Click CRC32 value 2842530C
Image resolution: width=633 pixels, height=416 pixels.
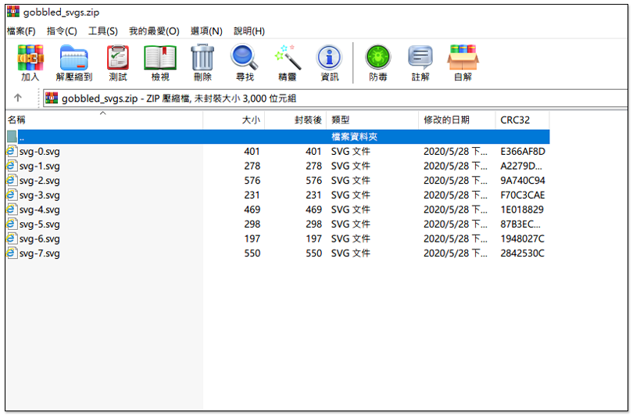tap(522, 253)
